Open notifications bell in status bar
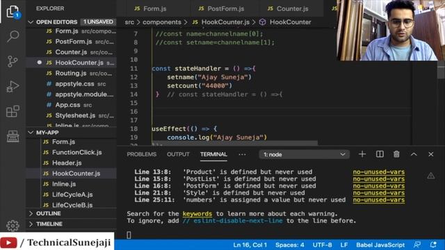Image resolution: width=445 pixels, height=250 pixels. (433, 245)
